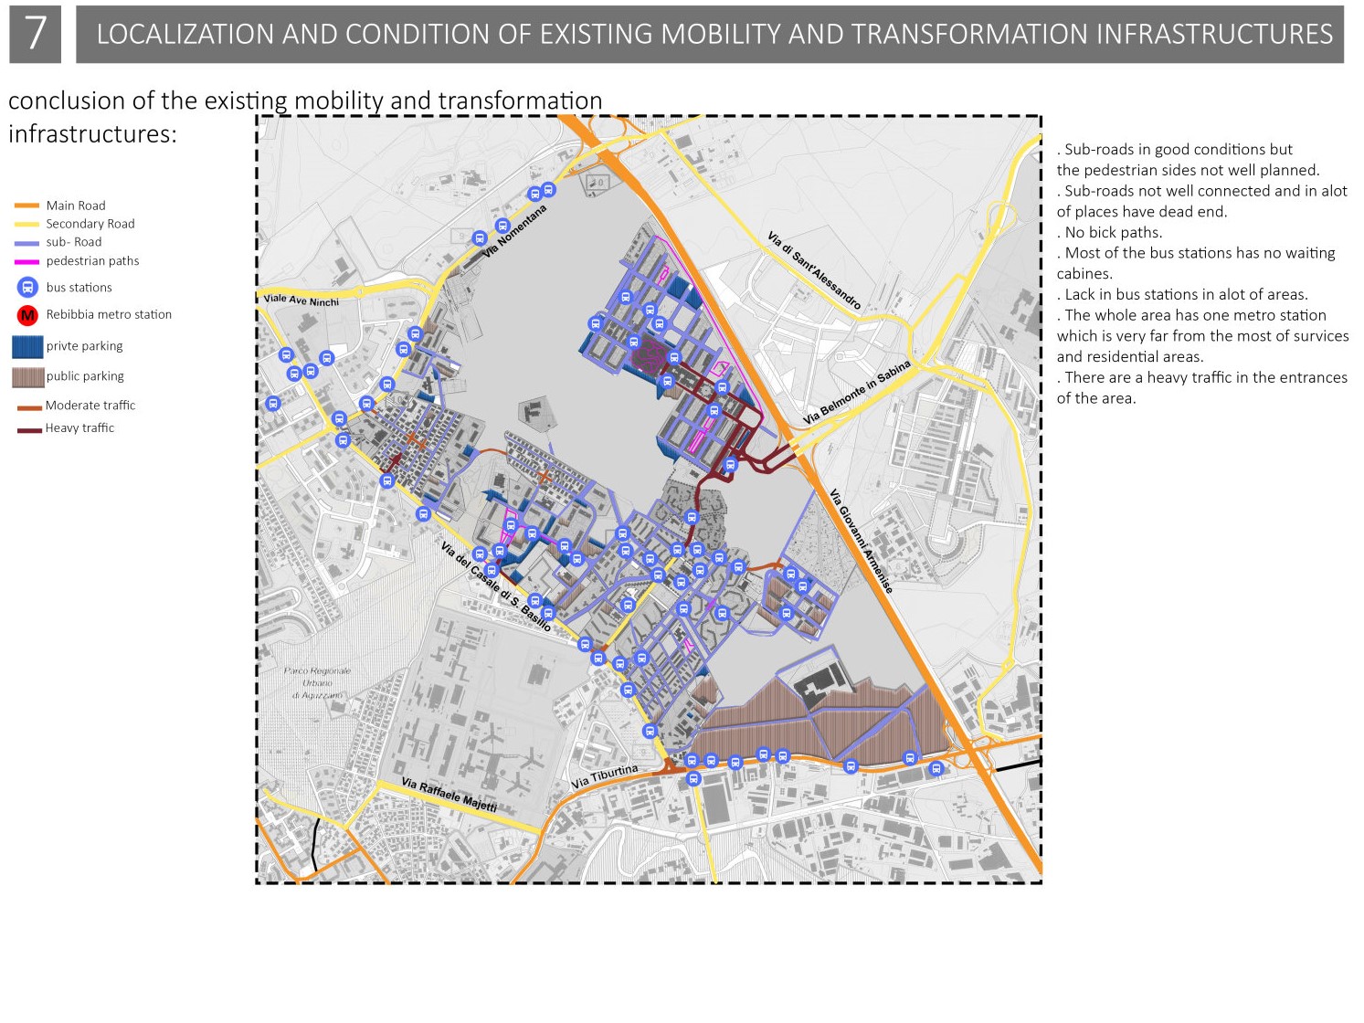Screen dimensions: 1364x1023
Task: Click the Rebibbia metro station icon
Action: pos(26,315)
